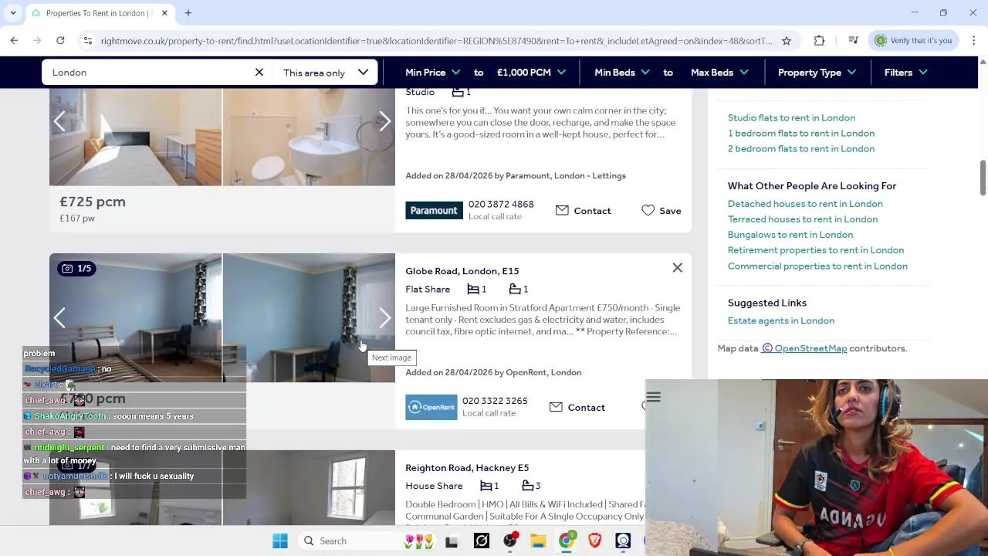Open Task View in the taskbar
Image resolution: width=988 pixels, height=556 pixels.
[x=452, y=541]
